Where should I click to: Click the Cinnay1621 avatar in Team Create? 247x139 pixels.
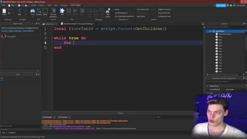point(3,36)
